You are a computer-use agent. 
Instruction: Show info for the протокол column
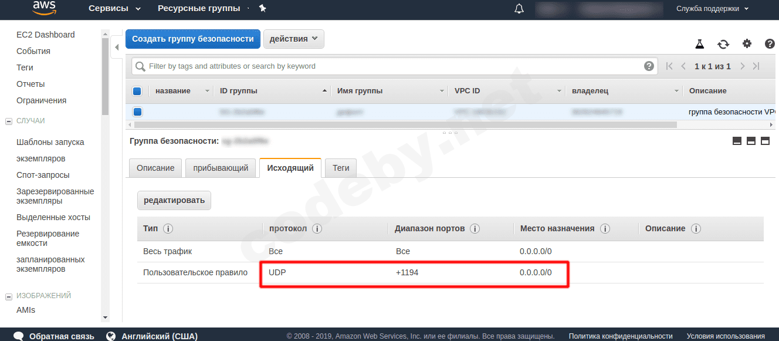[x=317, y=229]
